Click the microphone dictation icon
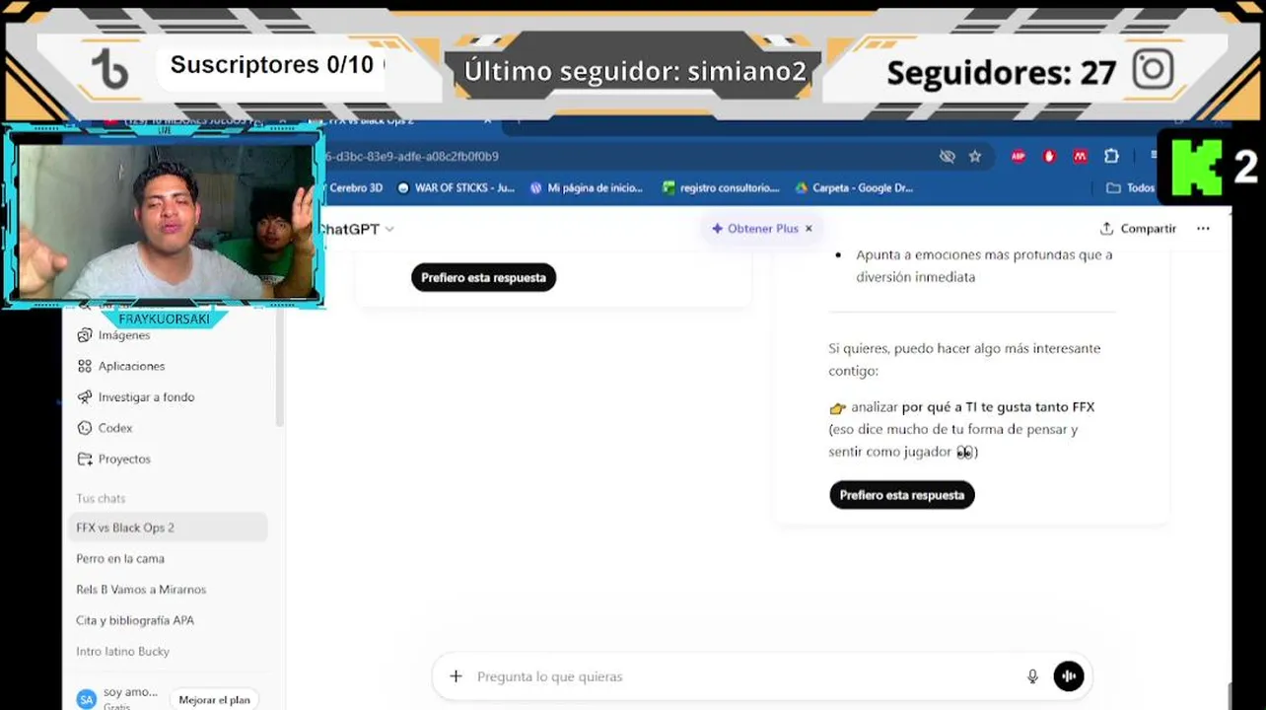The height and width of the screenshot is (710, 1266). (x=1032, y=676)
